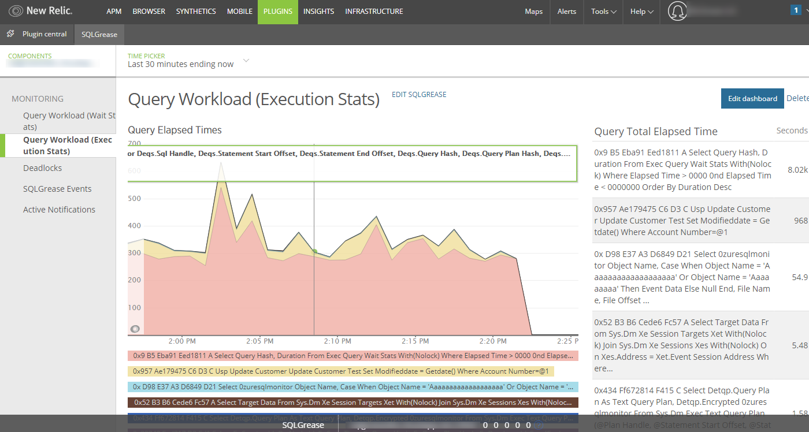
Task: Click the blue notification count badge
Action: pos(796,9)
